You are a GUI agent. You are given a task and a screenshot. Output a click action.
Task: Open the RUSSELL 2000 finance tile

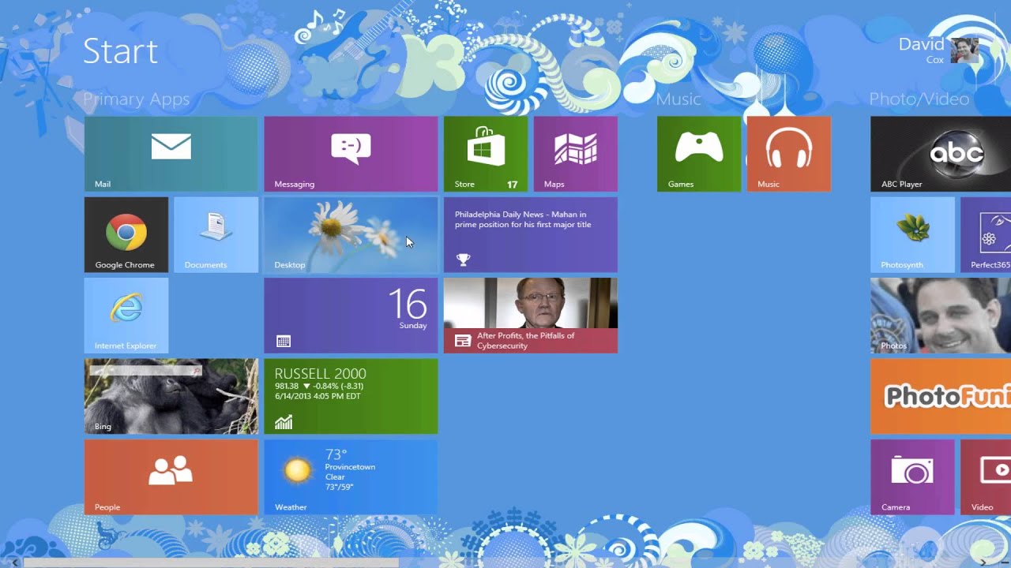[x=351, y=396]
